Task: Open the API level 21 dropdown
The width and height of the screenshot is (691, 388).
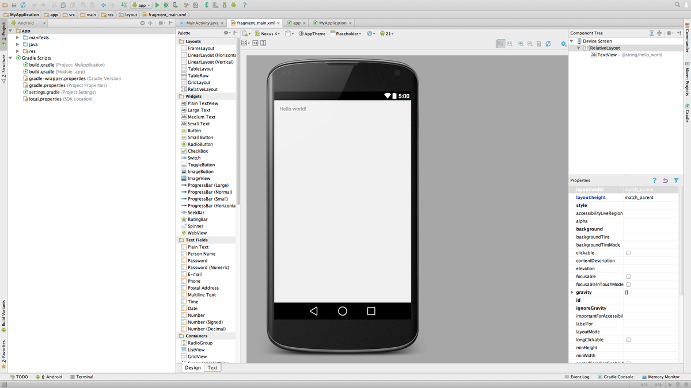Action: point(386,33)
